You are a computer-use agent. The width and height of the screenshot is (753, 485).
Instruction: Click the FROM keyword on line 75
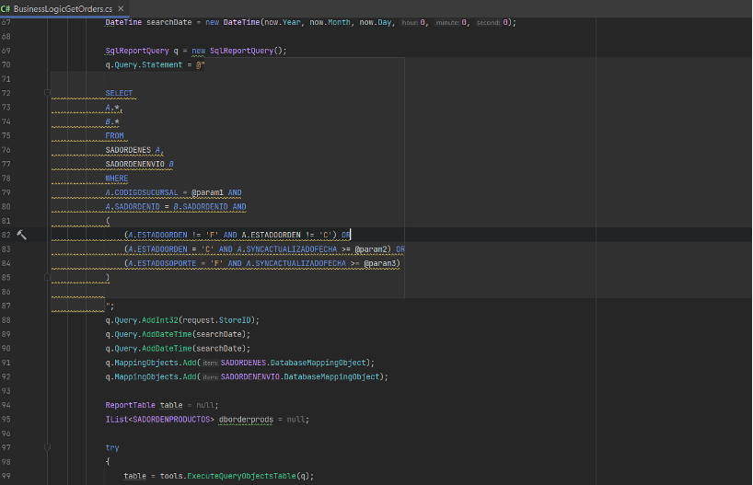click(114, 135)
